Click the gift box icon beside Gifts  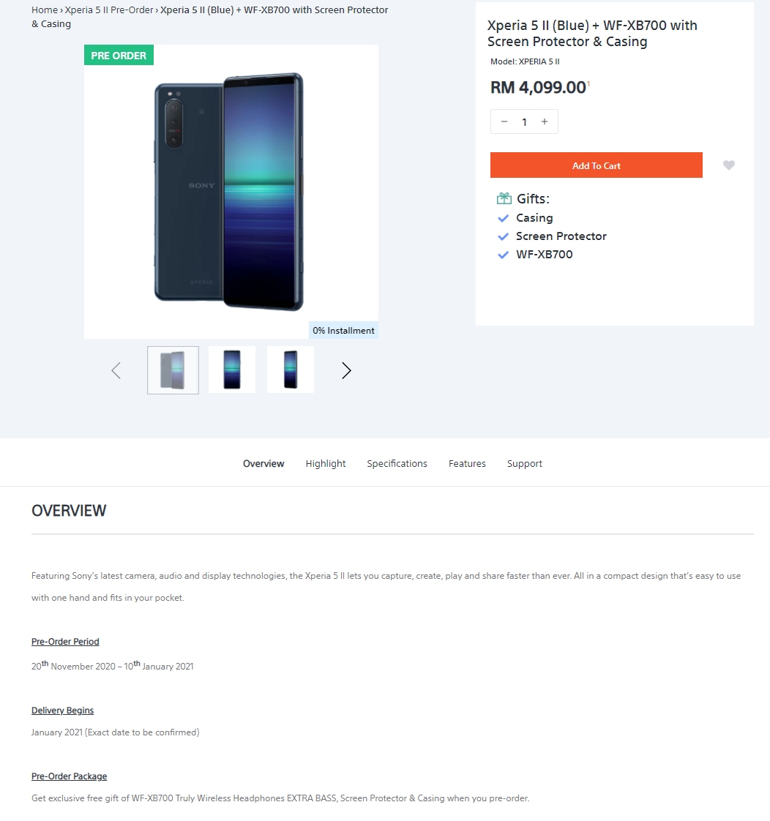pos(504,198)
